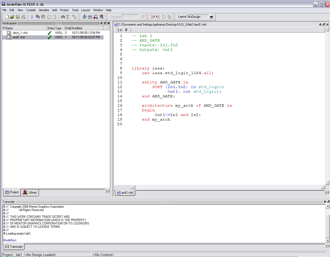Open the Add menu
330x257 pixels.
pos(55,10)
